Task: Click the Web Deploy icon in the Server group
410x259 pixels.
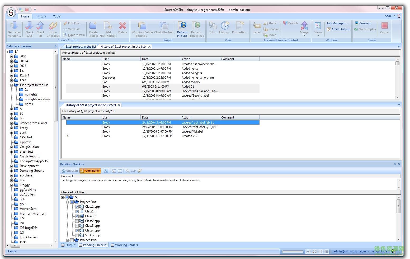Action: [365, 29]
